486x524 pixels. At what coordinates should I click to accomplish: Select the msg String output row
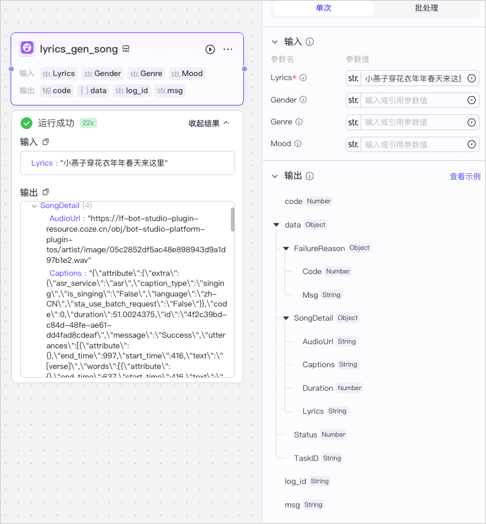[305, 505]
